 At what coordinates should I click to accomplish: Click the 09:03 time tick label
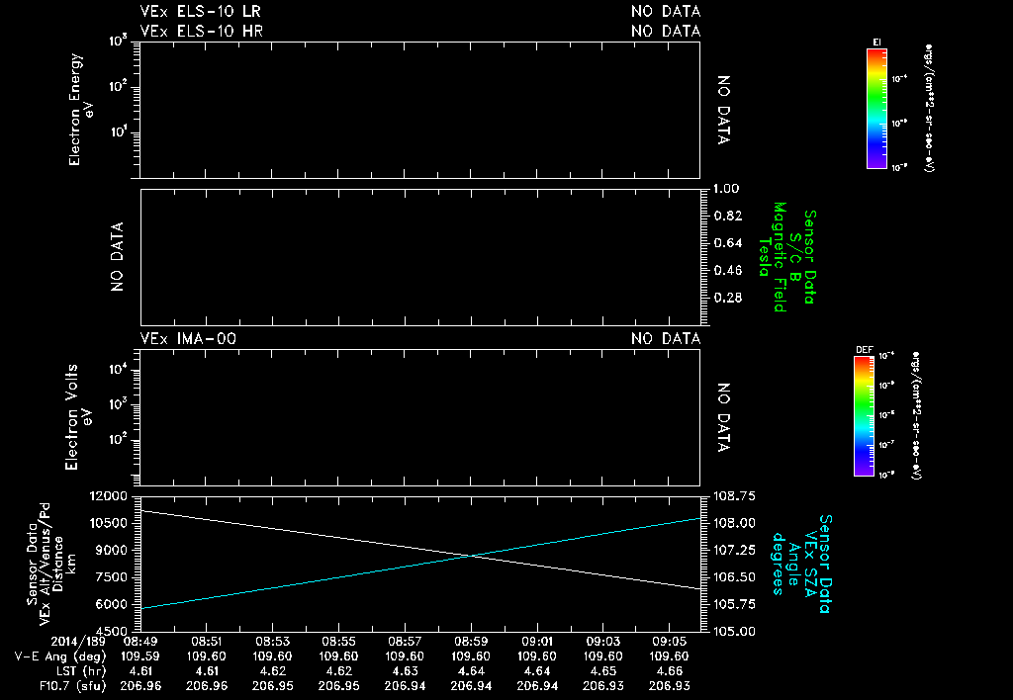coord(602,642)
